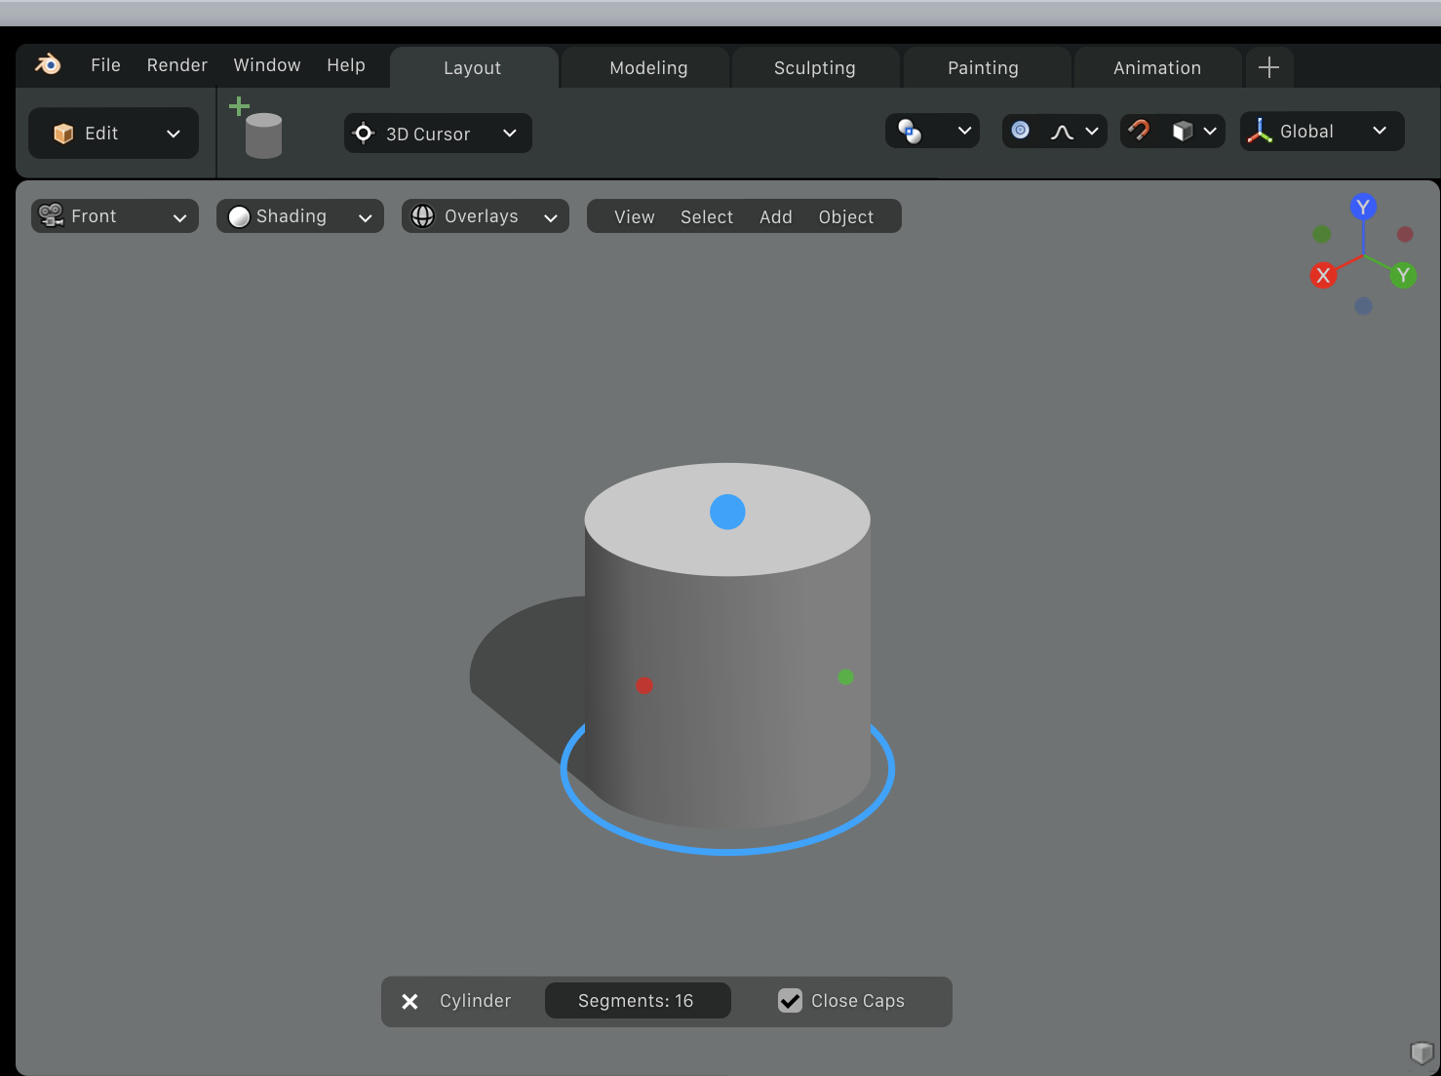Open the Global orientation dropdown
This screenshot has height=1076, width=1441.
pos(1322,132)
